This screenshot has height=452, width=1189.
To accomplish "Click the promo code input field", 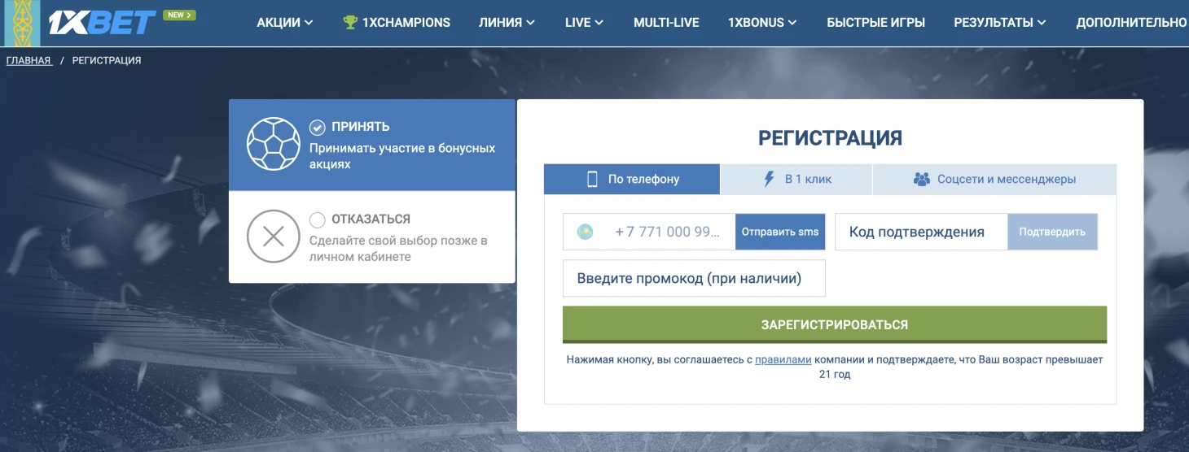I will 694,278.
